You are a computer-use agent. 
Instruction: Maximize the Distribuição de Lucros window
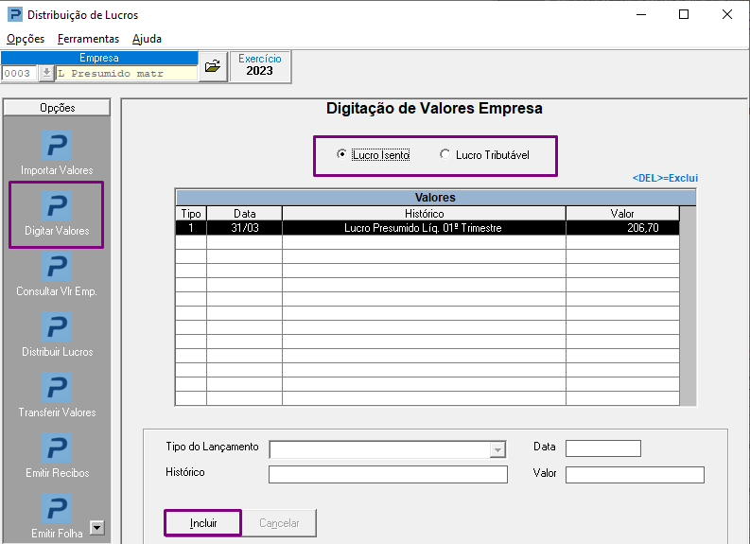tap(684, 14)
